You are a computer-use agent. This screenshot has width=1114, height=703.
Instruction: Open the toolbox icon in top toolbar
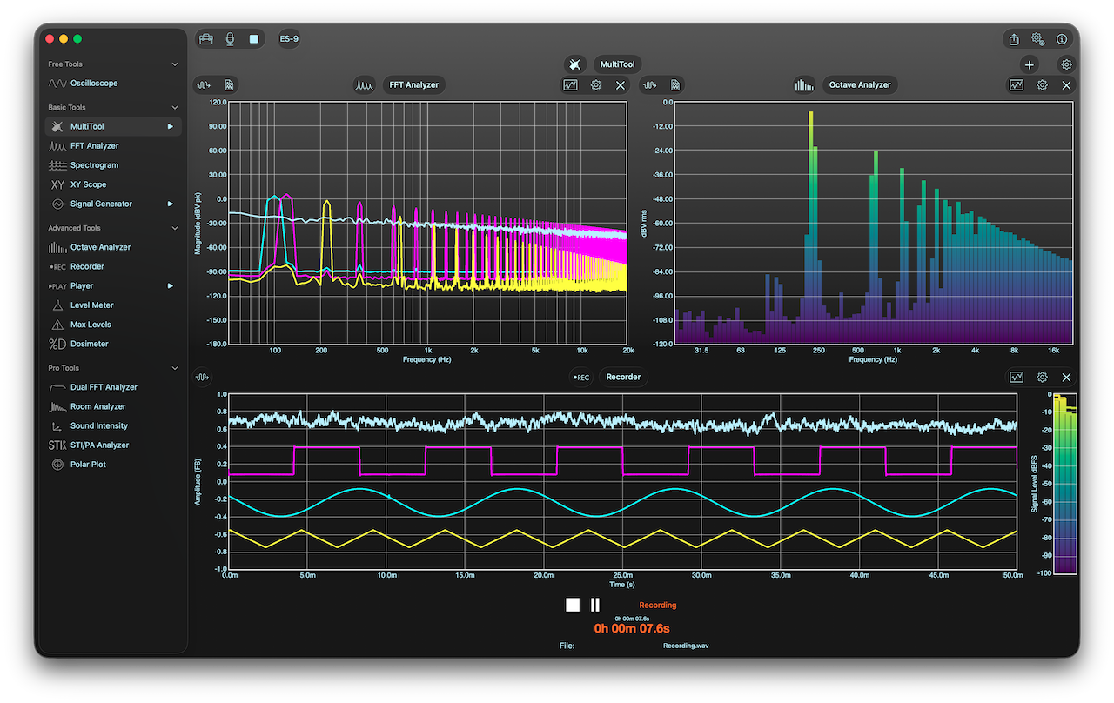[206, 39]
